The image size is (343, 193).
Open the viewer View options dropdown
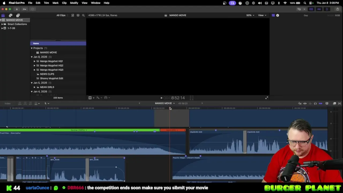click(x=262, y=15)
